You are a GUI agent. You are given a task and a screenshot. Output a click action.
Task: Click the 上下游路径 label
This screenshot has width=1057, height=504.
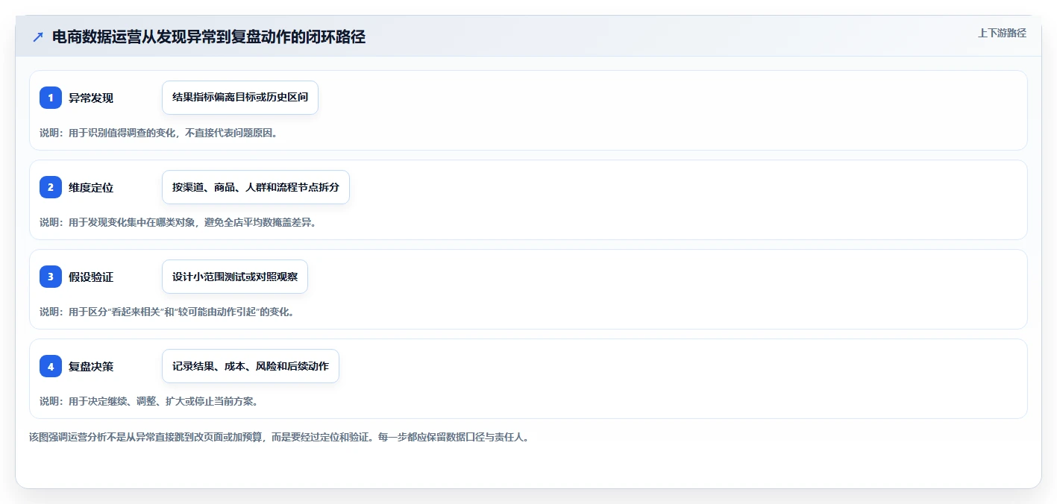1002,33
